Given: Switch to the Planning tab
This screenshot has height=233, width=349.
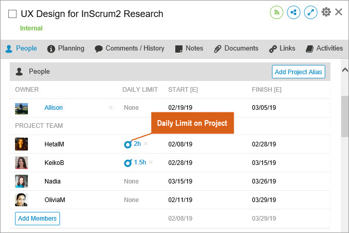Looking at the screenshot, I should (66, 48).
